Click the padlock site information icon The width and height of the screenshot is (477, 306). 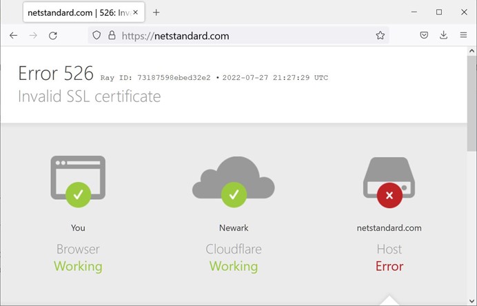(111, 36)
